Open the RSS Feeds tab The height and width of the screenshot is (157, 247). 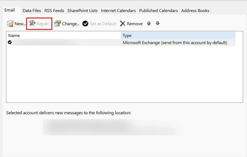(x=54, y=10)
